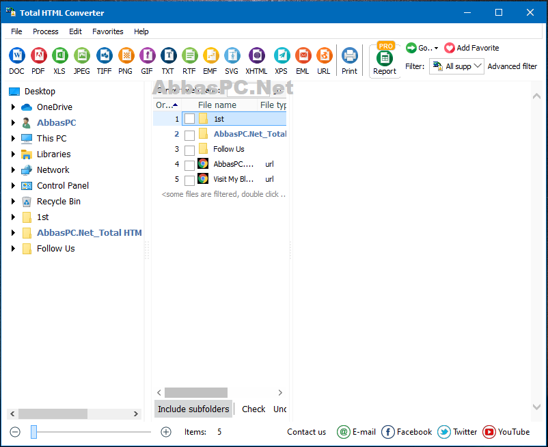
Task: Open the Twitter link
Action: tap(457, 432)
